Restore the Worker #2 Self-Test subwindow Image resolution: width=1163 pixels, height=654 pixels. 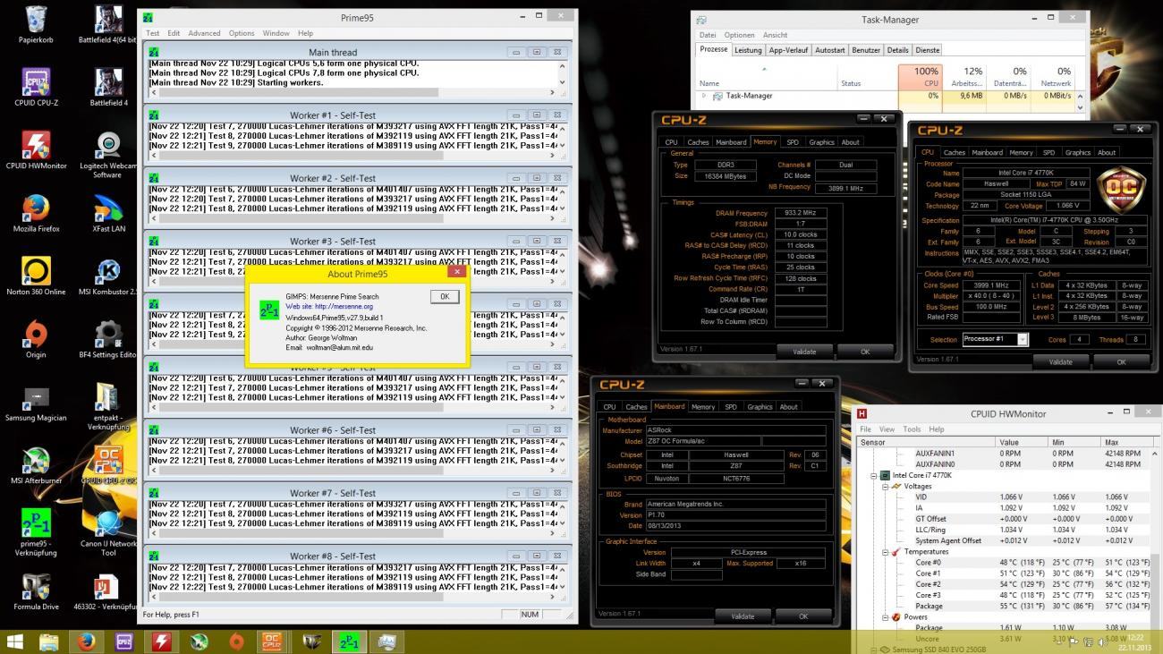tap(537, 178)
